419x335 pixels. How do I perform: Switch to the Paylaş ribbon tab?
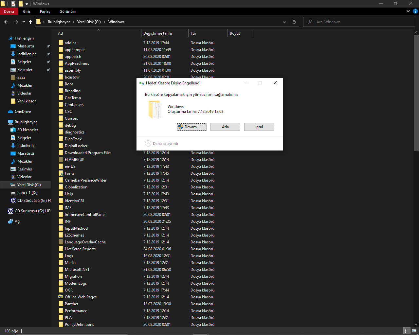click(x=45, y=11)
